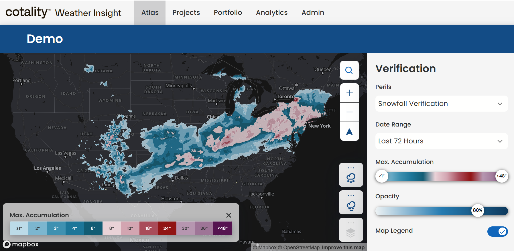Click the 8" legend swatch
This screenshot has width=514, height=251.
coord(112,228)
